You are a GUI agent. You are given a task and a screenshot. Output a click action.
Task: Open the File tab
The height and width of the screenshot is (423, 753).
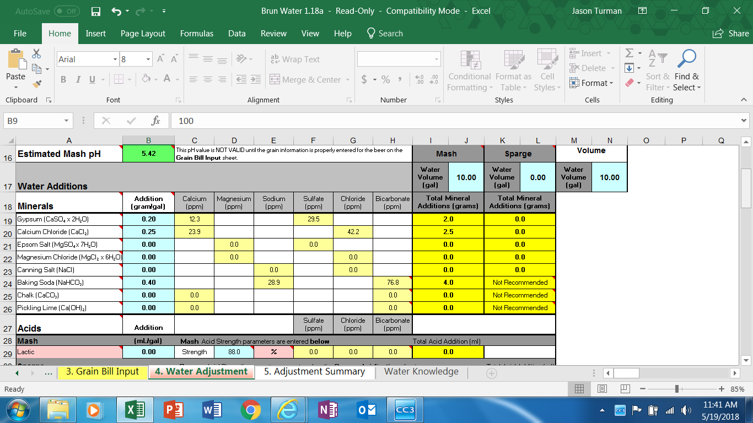(x=20, y=34)
